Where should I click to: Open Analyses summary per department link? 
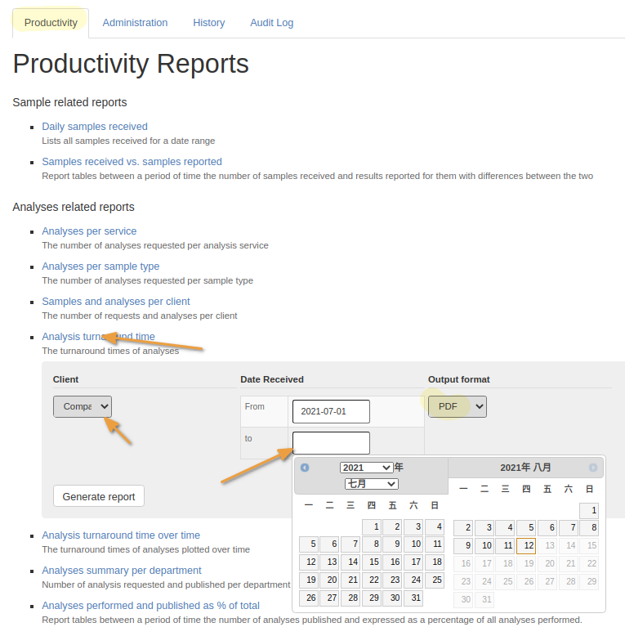tap(122, 571)
